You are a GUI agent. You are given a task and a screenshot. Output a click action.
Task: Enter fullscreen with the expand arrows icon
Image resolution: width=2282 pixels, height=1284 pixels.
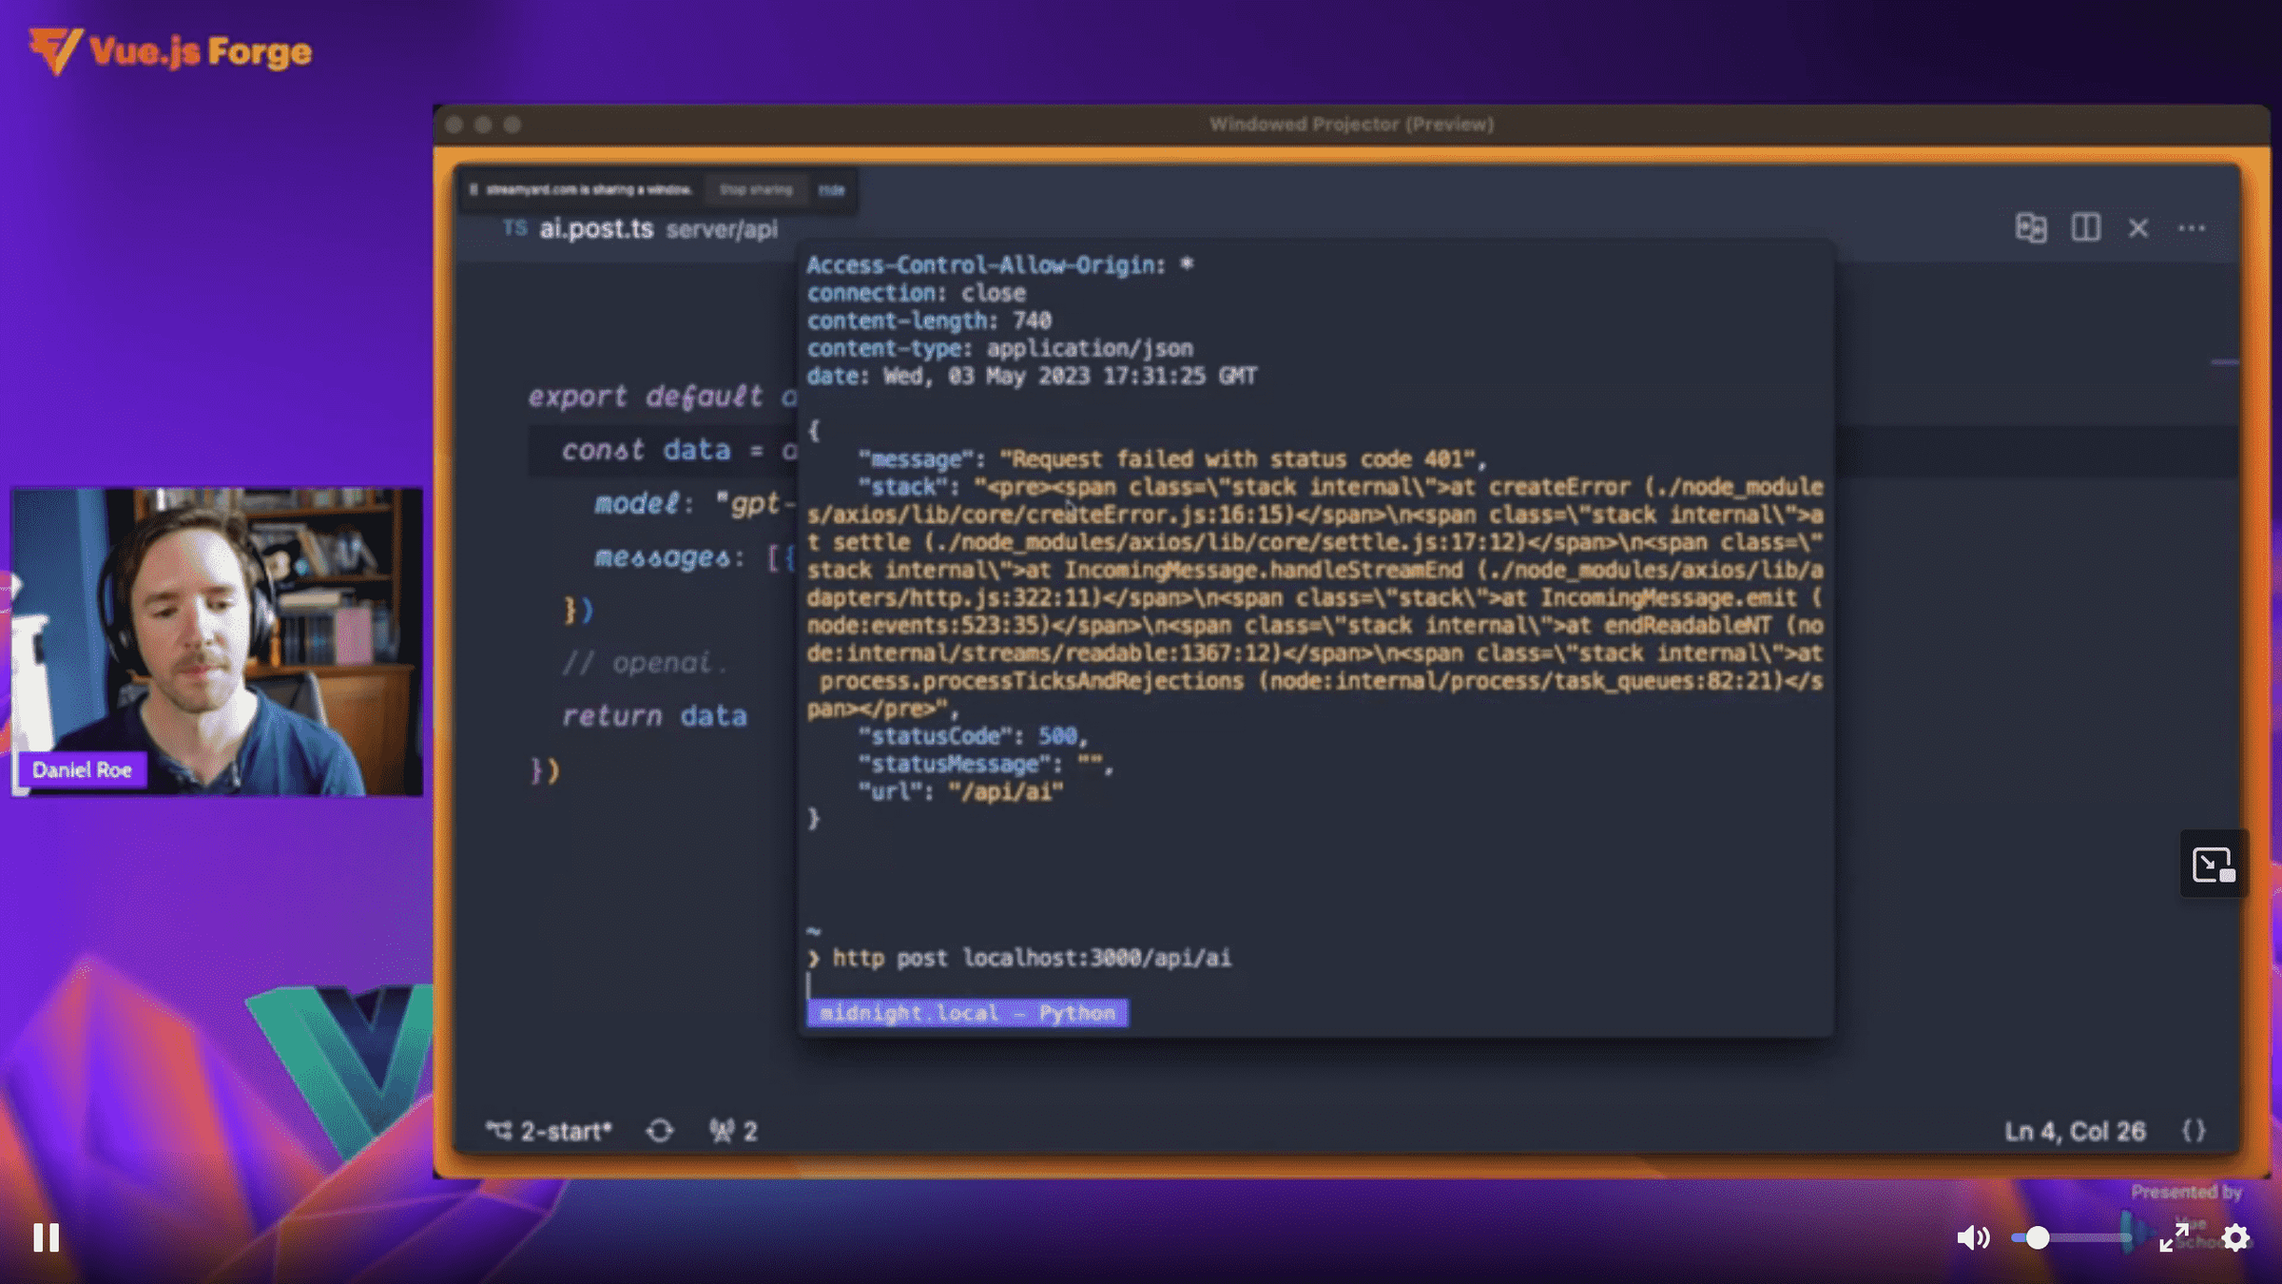(x=2174, y=1237)
